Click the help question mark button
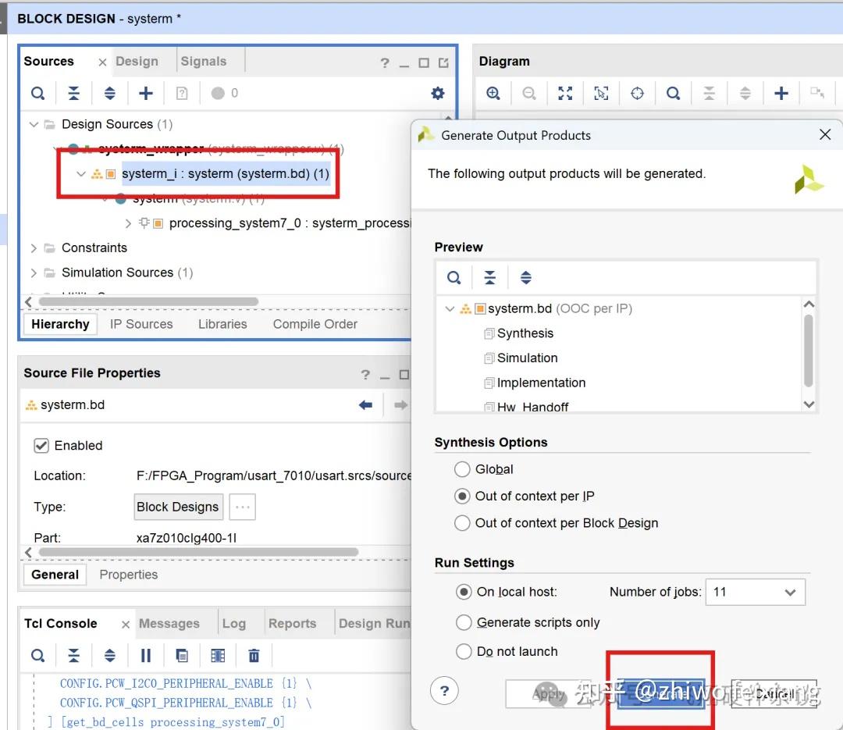 444,691
